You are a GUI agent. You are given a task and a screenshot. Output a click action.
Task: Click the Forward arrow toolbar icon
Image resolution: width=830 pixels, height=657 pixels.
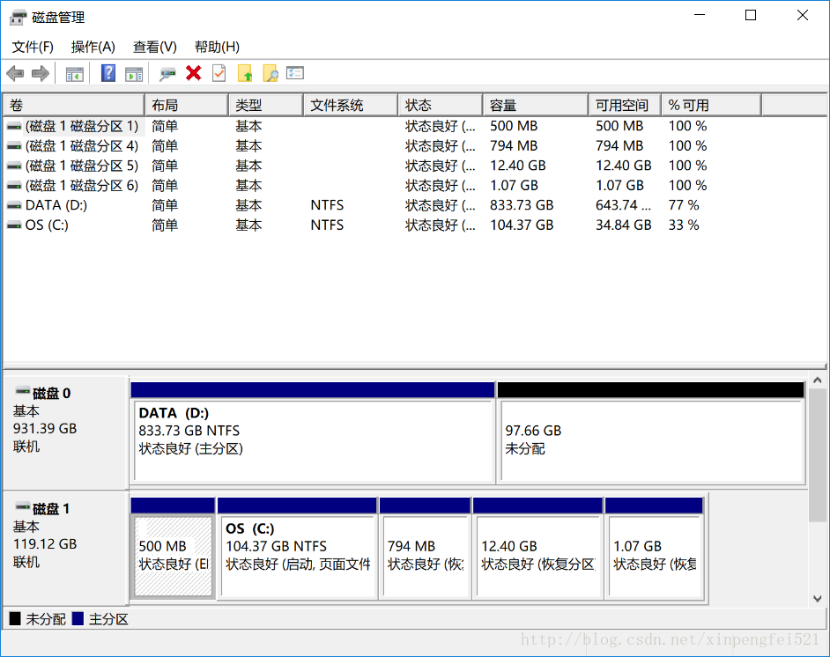coord(40,74)
